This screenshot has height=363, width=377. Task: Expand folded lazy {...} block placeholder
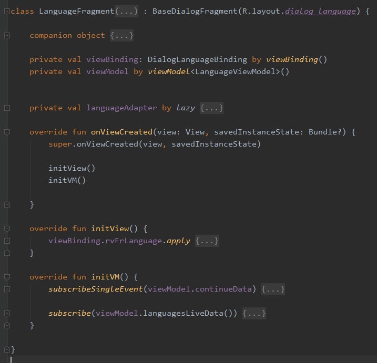(x=211, y=108)
